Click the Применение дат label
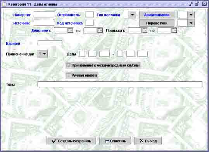This screenshot has height=152, width=209. click(x=20, y=54)
